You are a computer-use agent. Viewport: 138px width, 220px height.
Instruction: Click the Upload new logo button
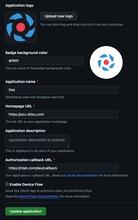pos(59,16)
